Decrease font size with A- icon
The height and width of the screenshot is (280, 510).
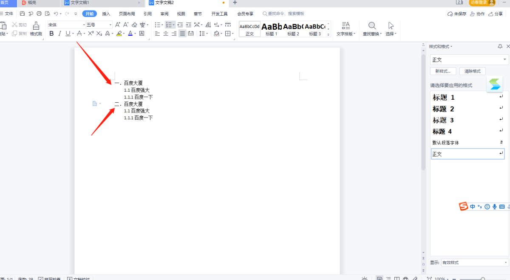[126, 25]
